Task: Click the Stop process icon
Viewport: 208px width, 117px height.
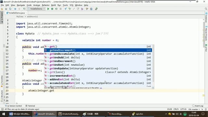Action: point(60,9)
